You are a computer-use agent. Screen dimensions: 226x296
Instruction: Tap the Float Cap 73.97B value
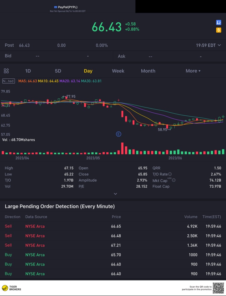tap(215, 186)
